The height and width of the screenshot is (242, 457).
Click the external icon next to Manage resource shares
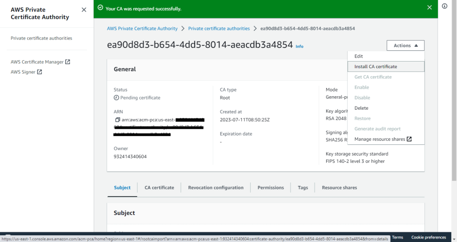click(409, 139)
